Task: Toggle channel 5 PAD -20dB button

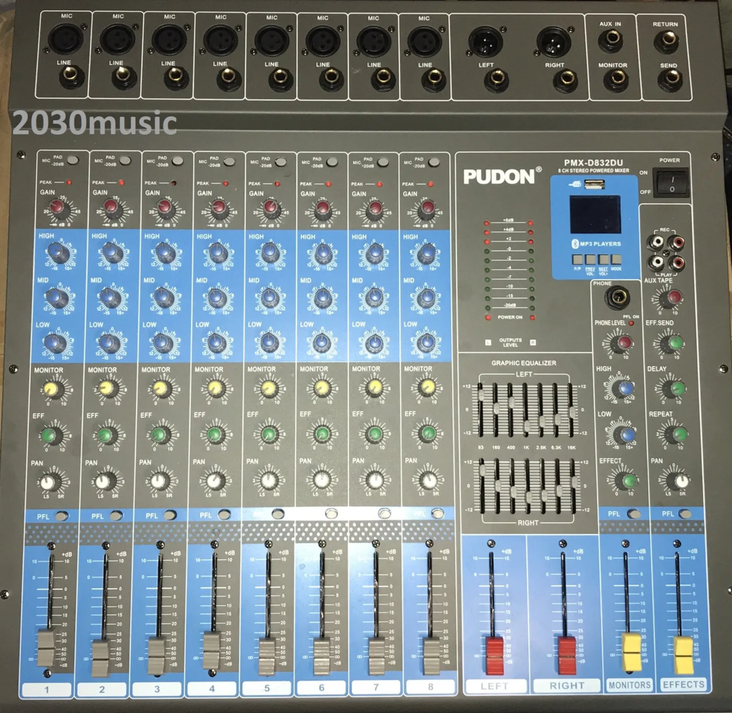Action: [x=281, y=162]
